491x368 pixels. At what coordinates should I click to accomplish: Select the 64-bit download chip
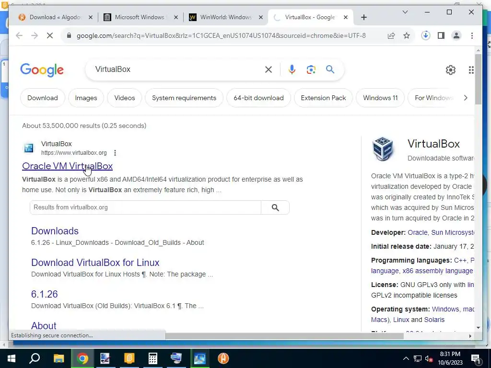coord(258,98)
